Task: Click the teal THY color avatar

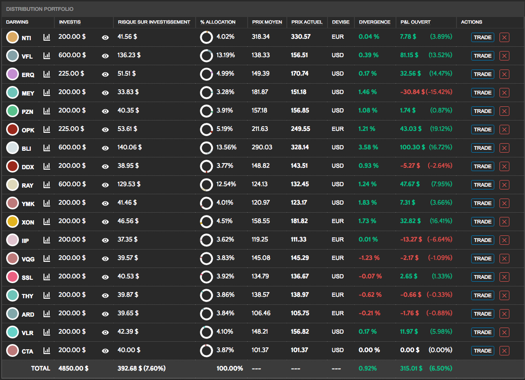Action: [12, 295]
